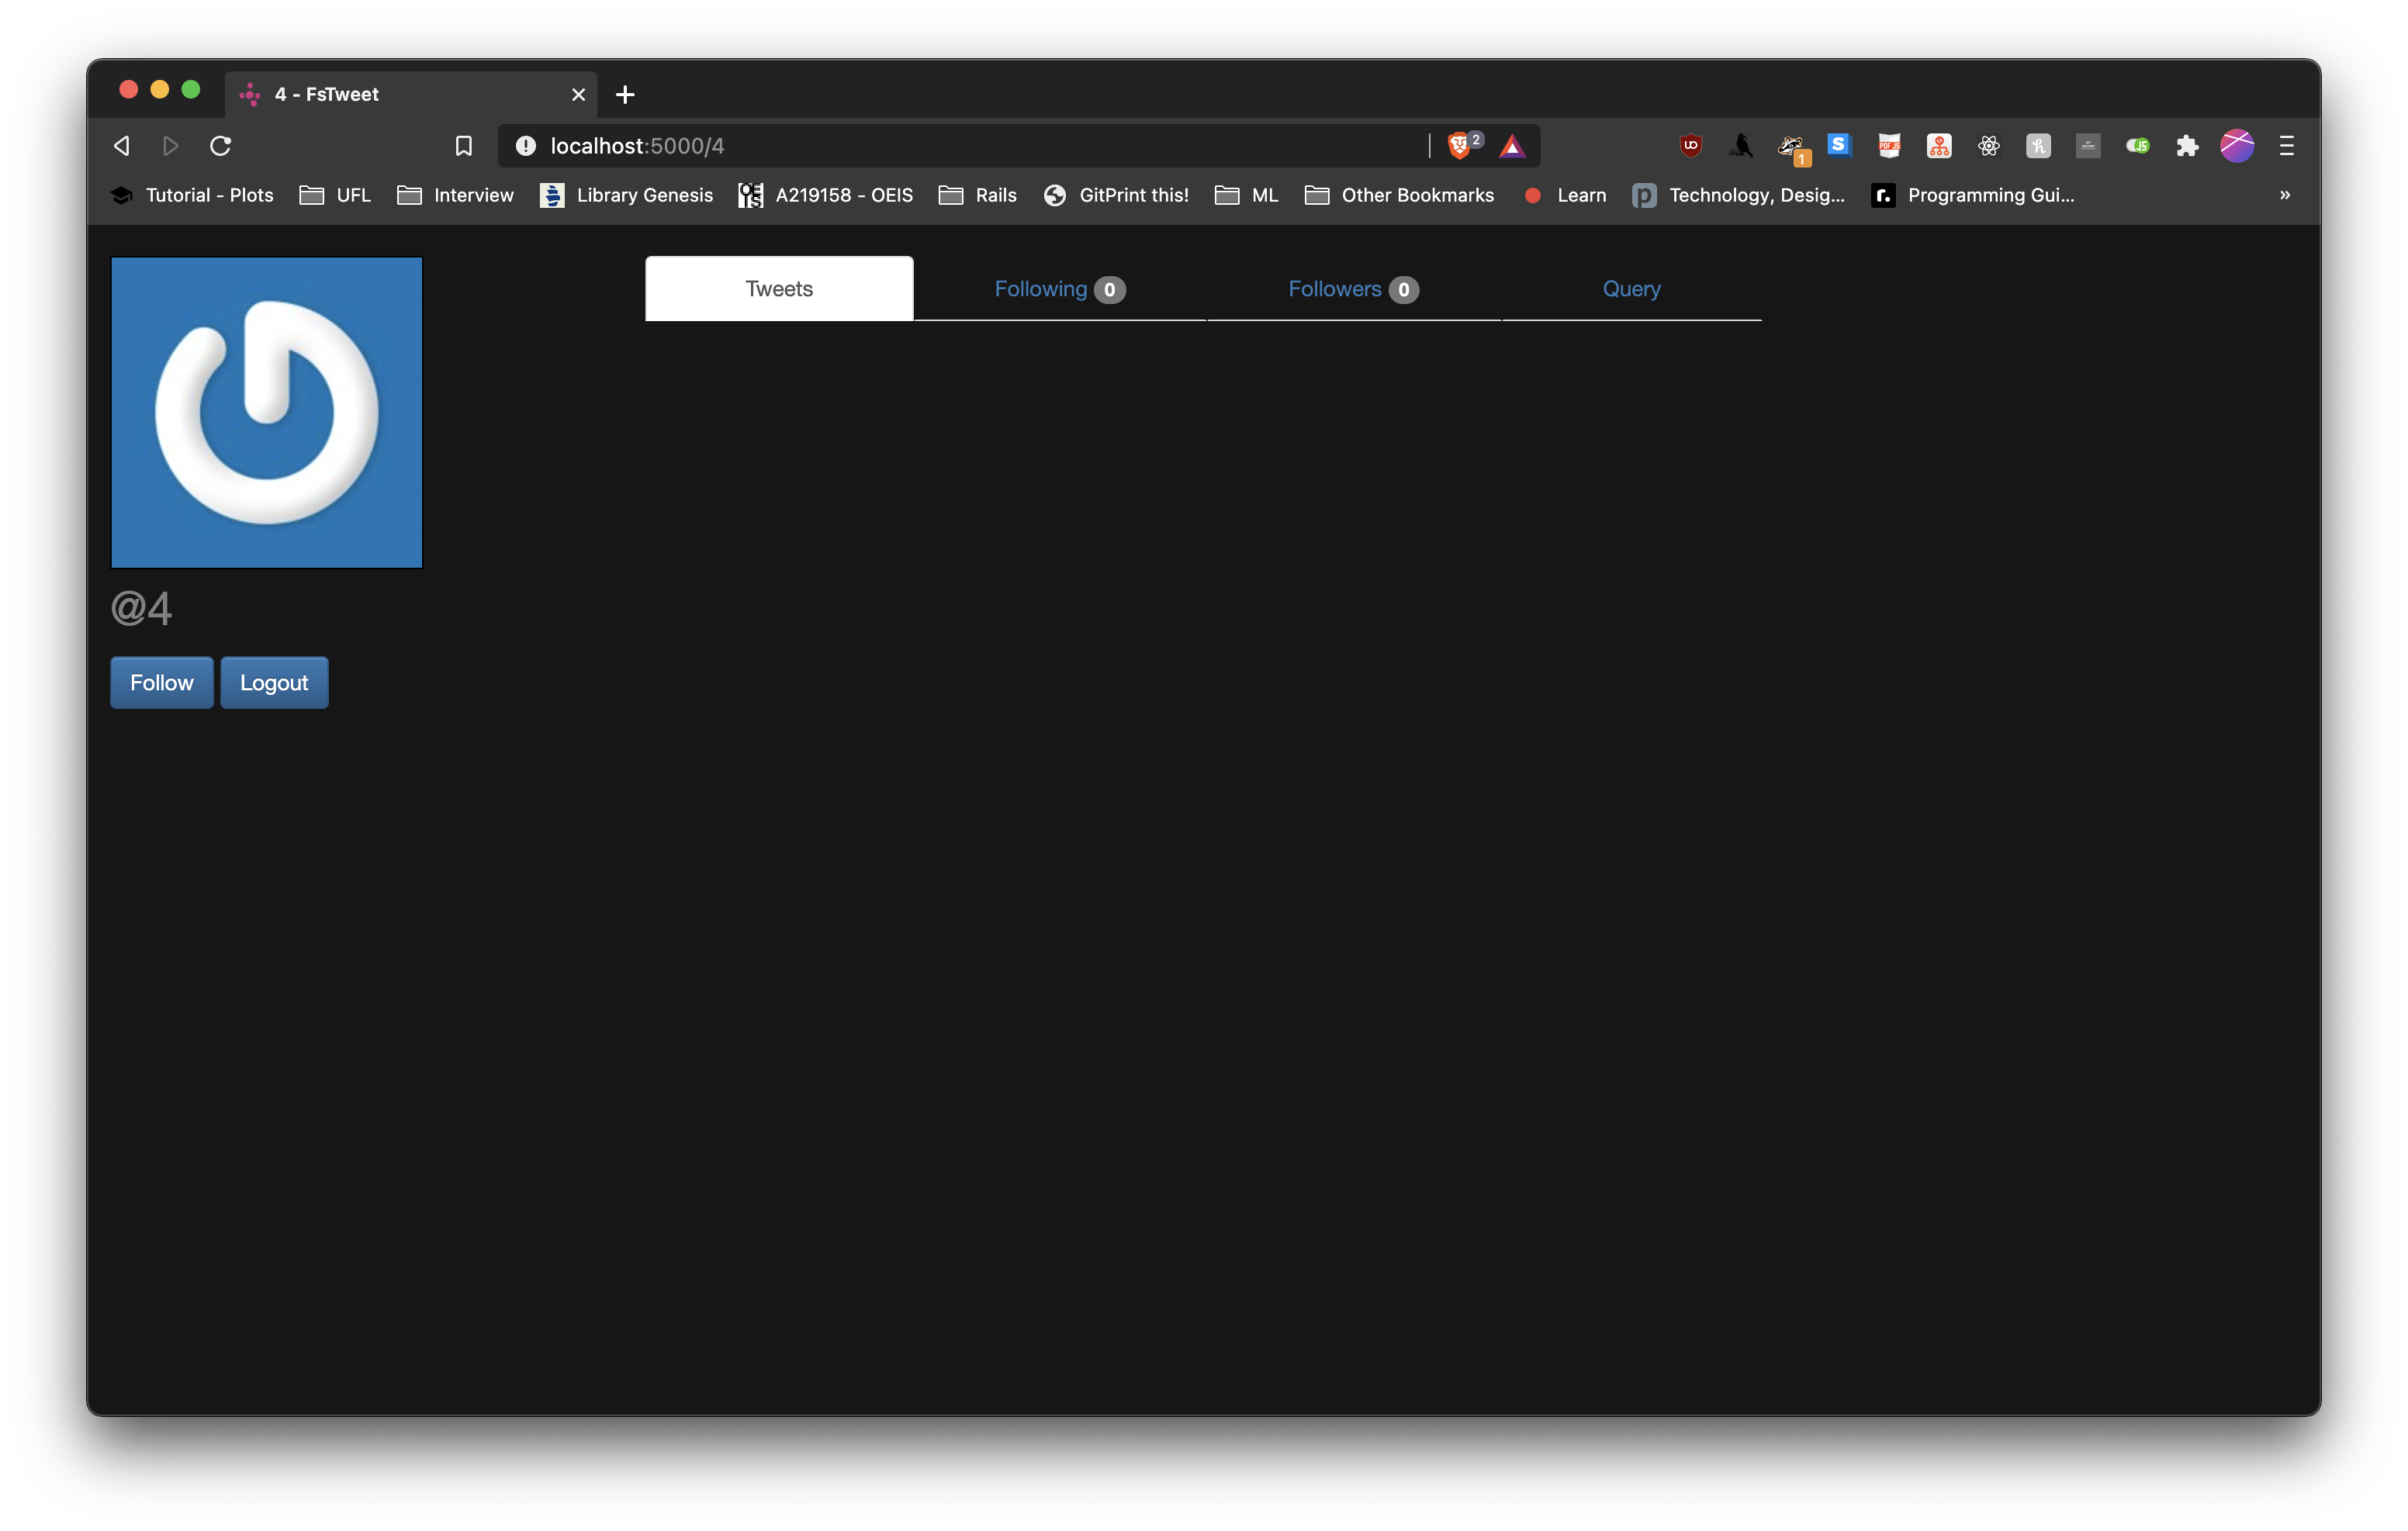Open the React Developer Tools extension

click(1988, 146)
